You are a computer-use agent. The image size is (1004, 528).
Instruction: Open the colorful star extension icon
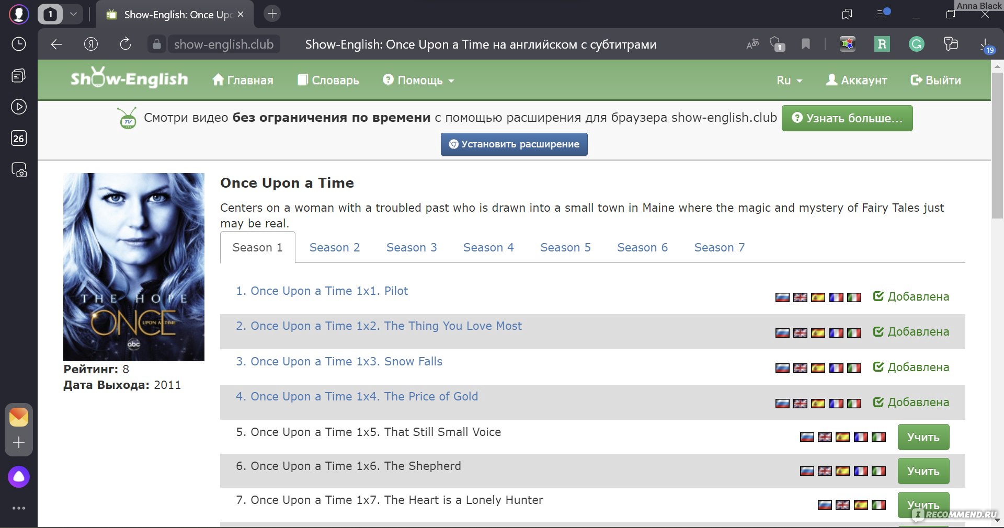click(848, 44)
